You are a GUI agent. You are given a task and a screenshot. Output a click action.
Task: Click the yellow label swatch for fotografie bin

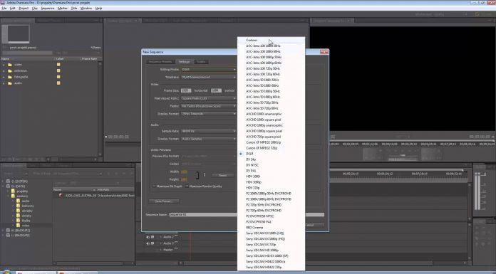(x=58, y=77)
